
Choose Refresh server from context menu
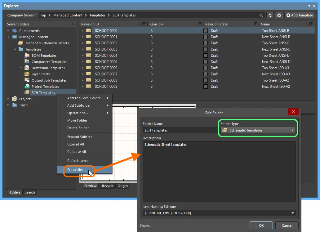point(84,161)
